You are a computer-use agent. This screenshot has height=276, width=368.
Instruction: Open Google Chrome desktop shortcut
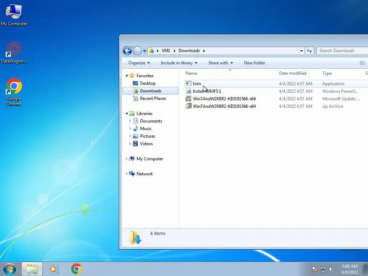[14, 92]
